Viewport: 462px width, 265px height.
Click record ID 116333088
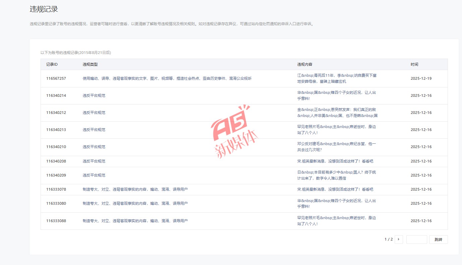click(x=56, y=221)
